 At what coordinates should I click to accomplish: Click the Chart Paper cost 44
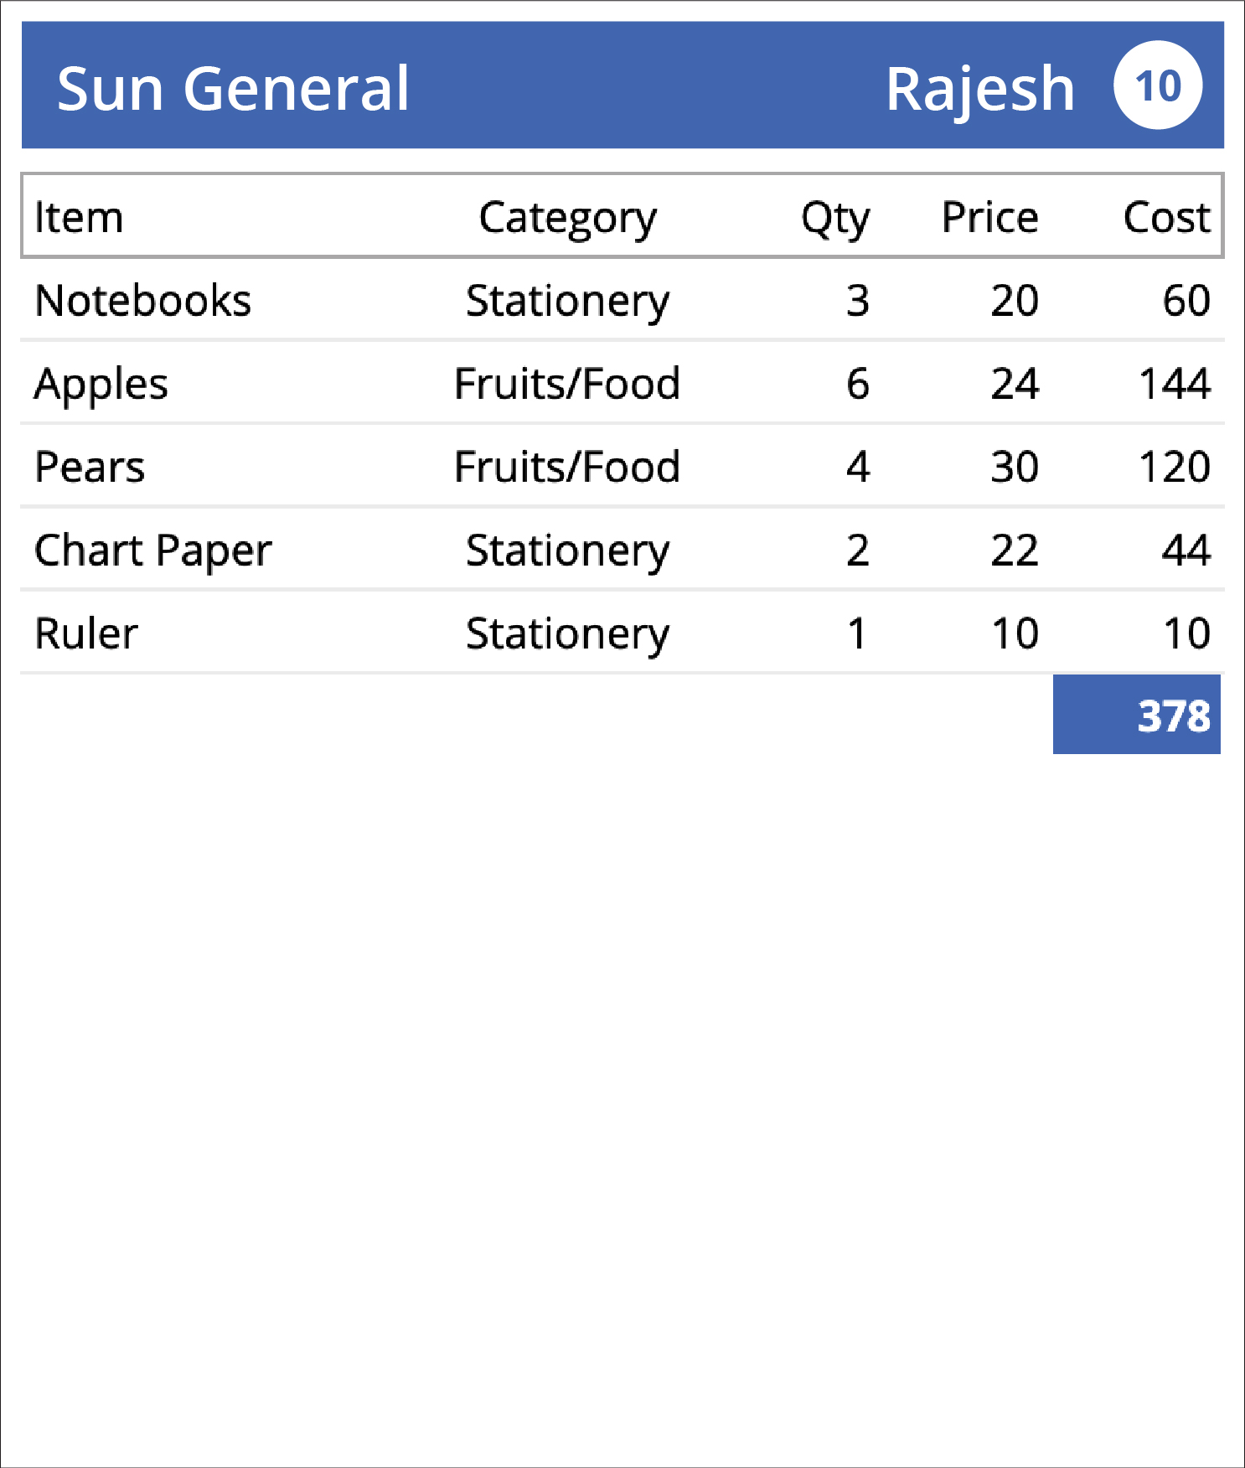coord(1186,550)
